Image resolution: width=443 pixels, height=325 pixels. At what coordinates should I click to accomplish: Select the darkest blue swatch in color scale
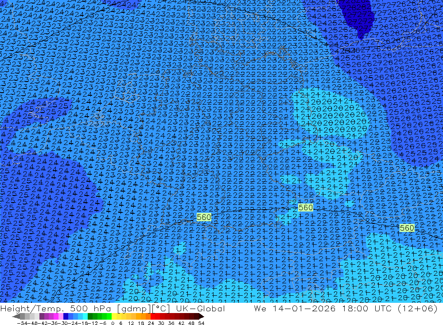click(x=66, y=316)
